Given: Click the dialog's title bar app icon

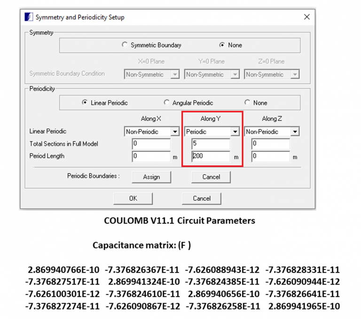Looking at the screenshot, I should point(28,17).
